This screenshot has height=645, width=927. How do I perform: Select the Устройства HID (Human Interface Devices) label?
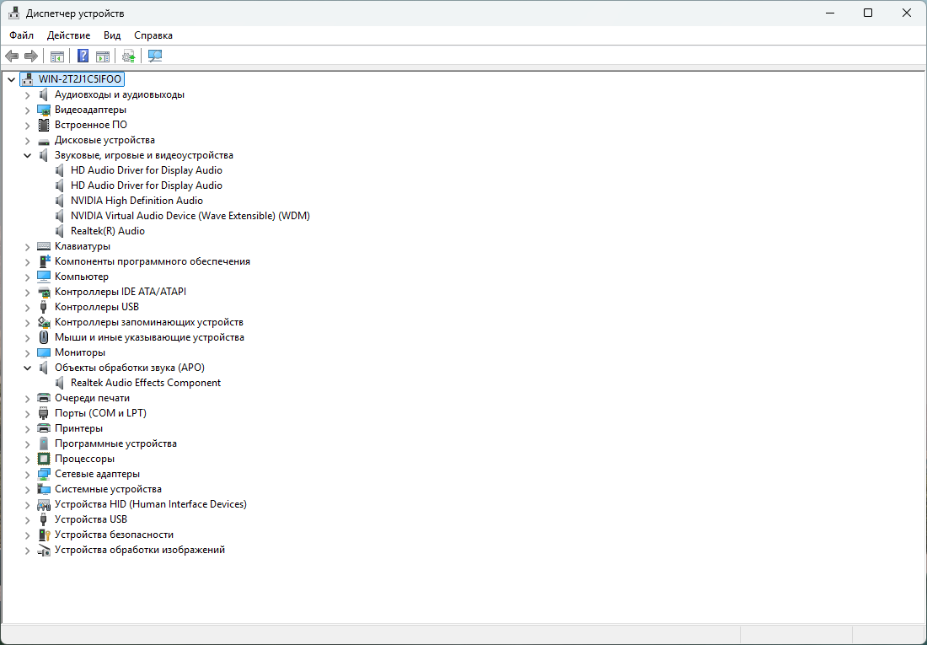tap(151, 504)
